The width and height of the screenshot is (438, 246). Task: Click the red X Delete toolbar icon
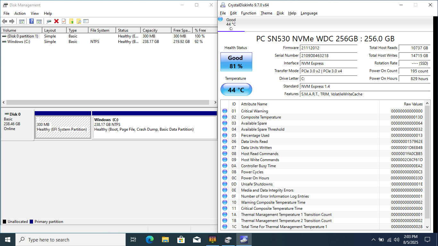(56, 21)
